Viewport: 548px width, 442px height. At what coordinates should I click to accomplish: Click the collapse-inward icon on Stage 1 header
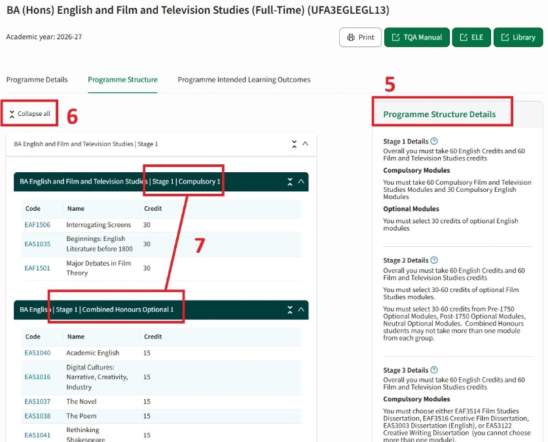[x=294, y=143]
